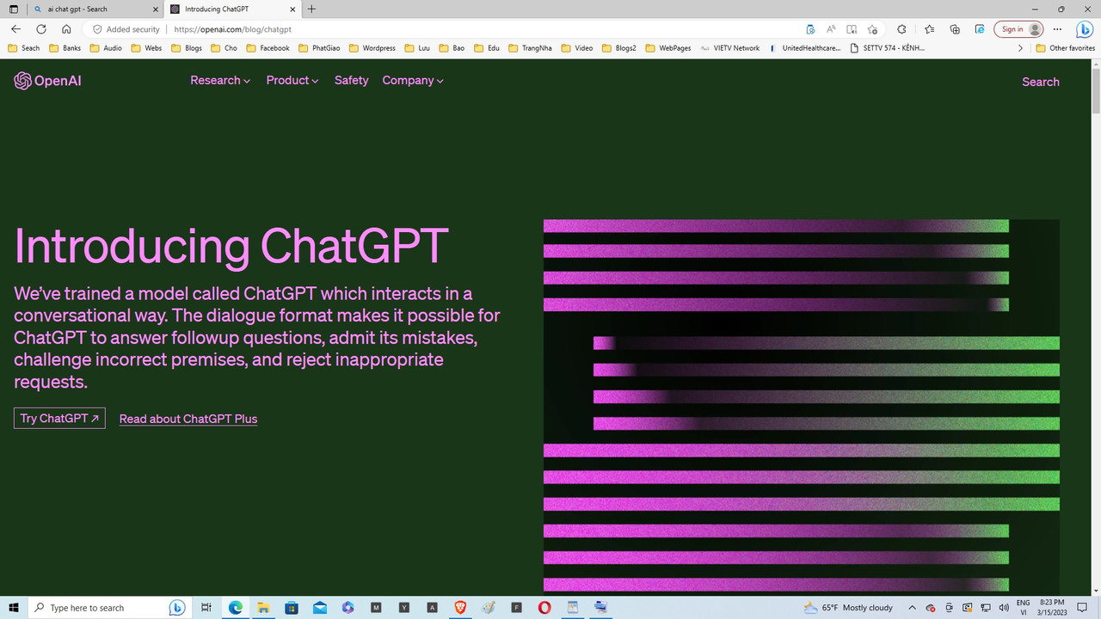Activate Read aloud in address bar

pyautogui.click(x=831, y=29)
